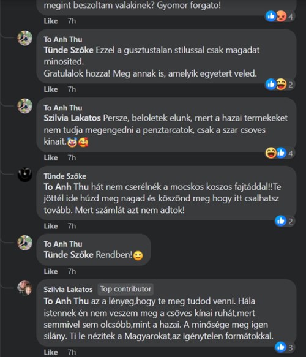Viewport: 306px width, 357px height.
Task: Open Tünde Szőke's black heart avatar
Action: tap(25, 175)
